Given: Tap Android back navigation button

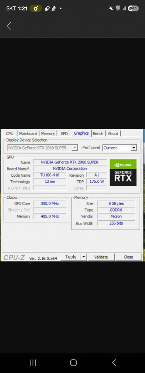Looking at the screenshot, I should pos(114,363).
